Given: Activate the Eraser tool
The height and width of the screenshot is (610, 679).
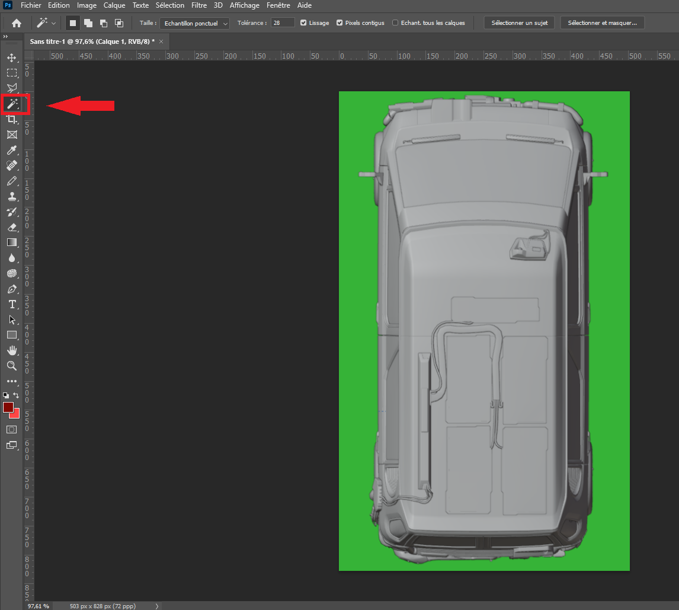Looking at the screenshot, I should coord(11,227).
